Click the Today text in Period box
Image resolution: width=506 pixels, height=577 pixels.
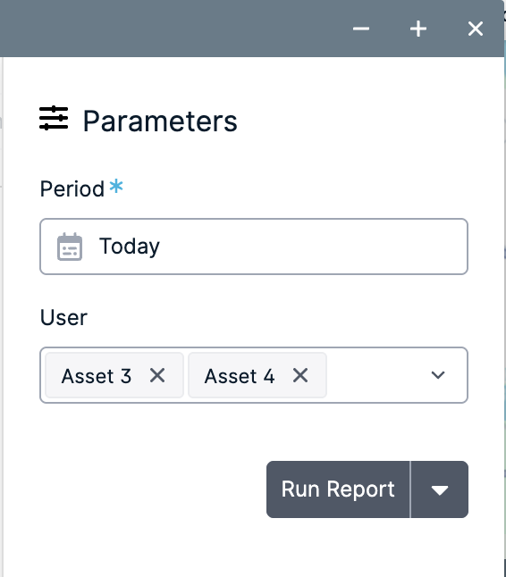tap(130, 247)
